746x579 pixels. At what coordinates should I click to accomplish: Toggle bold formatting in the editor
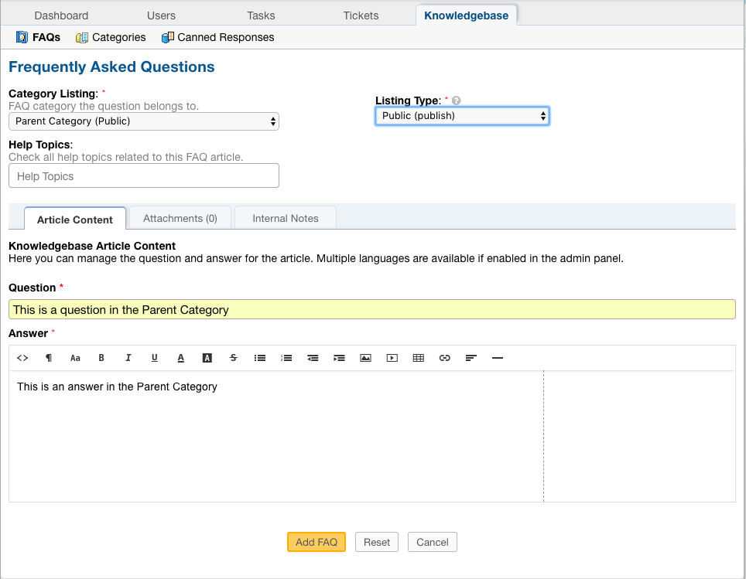[x=101, y=358]
